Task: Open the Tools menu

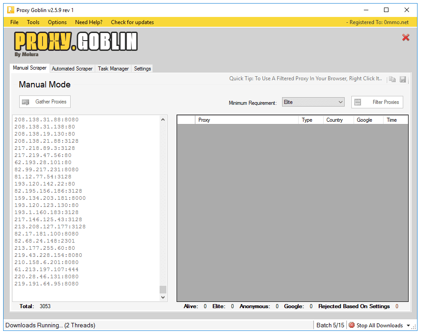Action: 33,22
